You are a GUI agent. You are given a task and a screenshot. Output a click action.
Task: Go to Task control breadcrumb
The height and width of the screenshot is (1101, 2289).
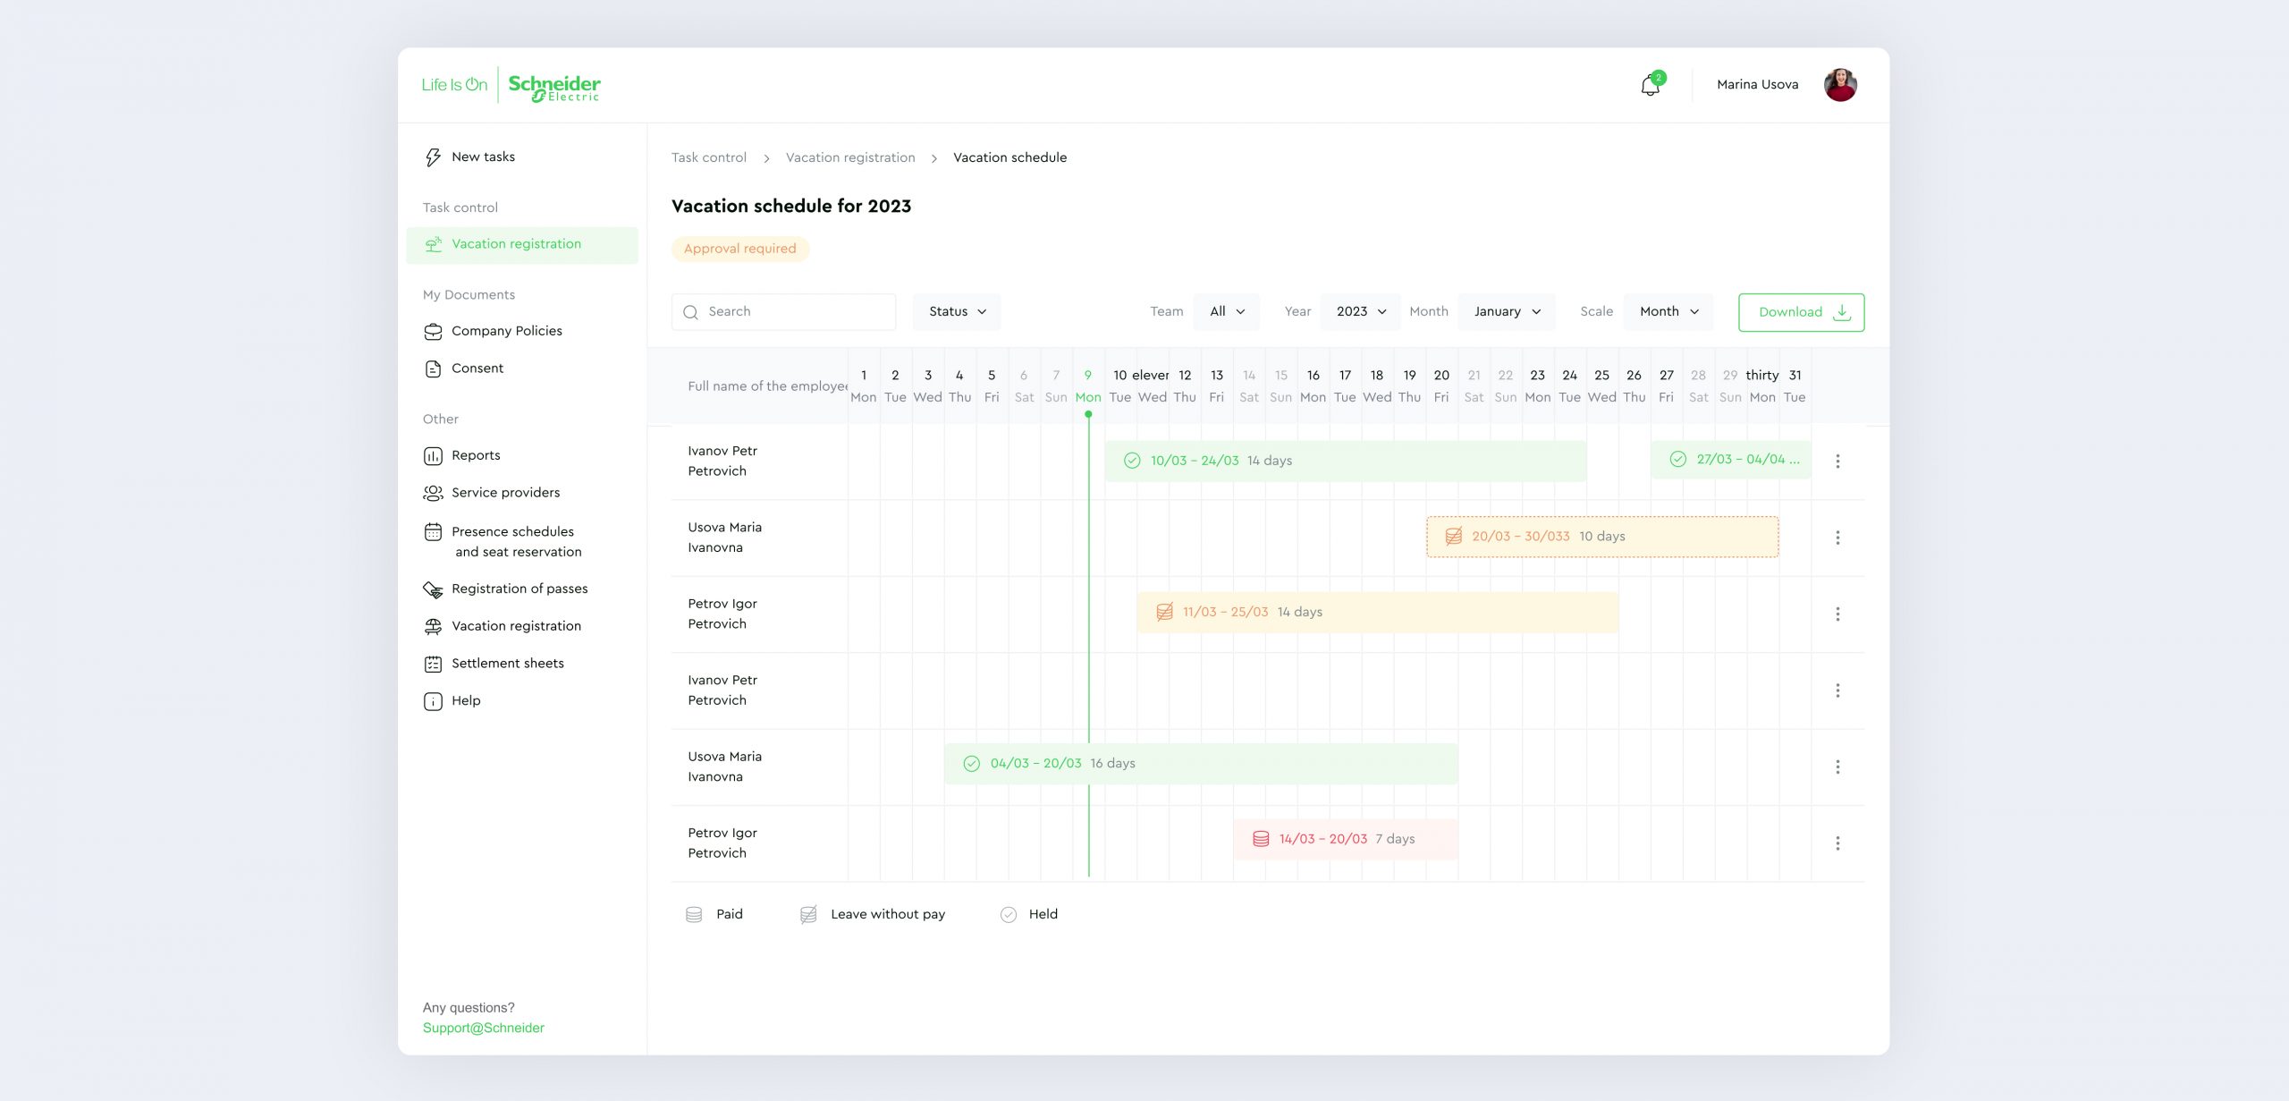pyautogui.click(x=708, y=158)
